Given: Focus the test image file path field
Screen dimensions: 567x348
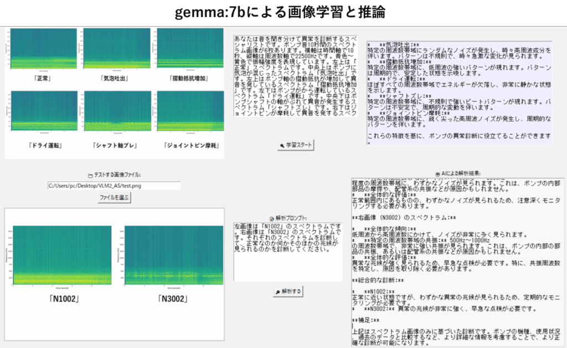Looking at the screenshot, I should (x=114, y=186).
